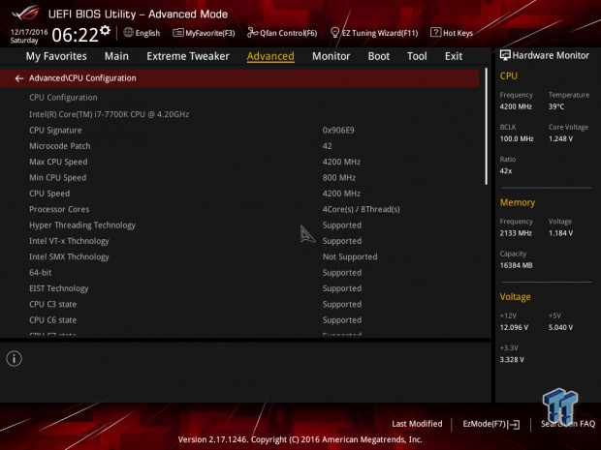Screen dimensions: 601x450
Task: Select the 64-bit row
Action: [41, 273]
